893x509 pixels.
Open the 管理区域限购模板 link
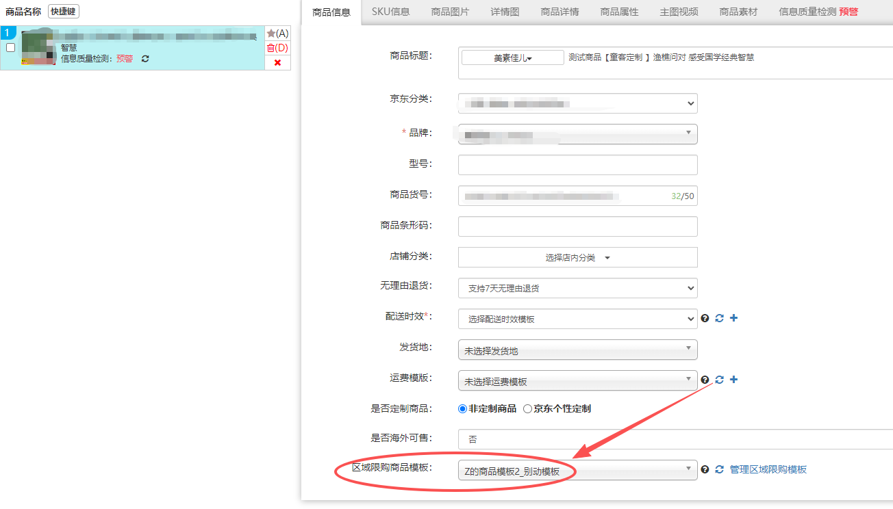(x=768, y=470)
